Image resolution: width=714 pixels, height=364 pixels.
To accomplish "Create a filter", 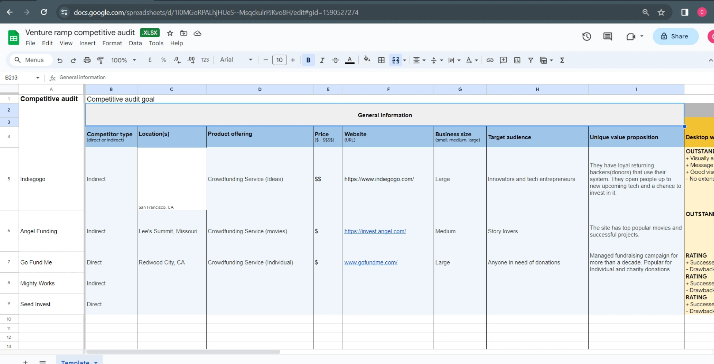I will click(x=530, y=60).
